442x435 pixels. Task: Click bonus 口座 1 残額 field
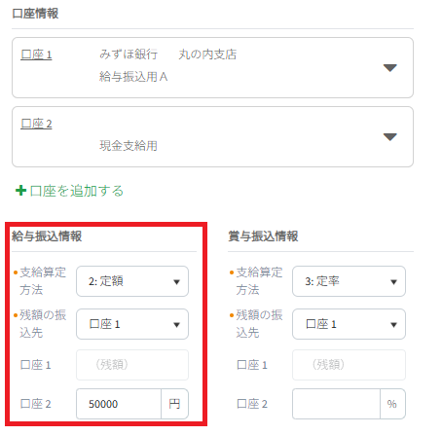349,365
